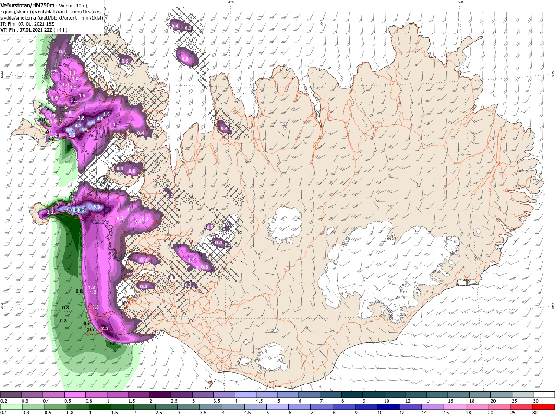
Task: Select the darkest purple 2 snow legend swatch
Action: point(160,395)
